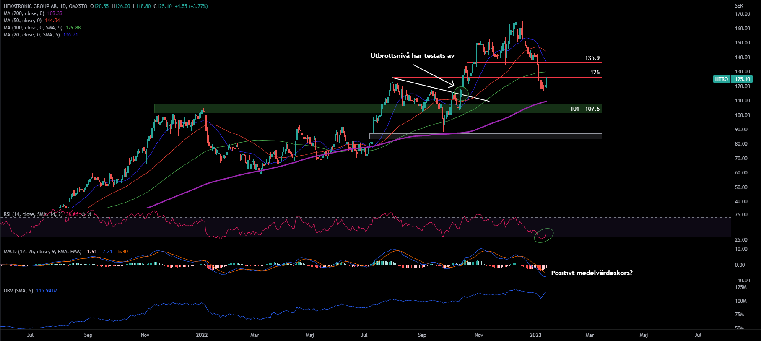Click the MACD indicator legend
This screenshot has height=341, width=761.
click(42, 252)
